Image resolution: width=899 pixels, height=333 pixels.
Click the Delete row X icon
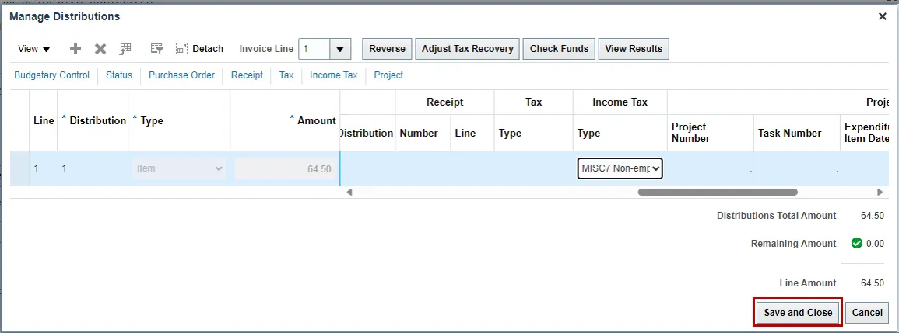[100, 49]
